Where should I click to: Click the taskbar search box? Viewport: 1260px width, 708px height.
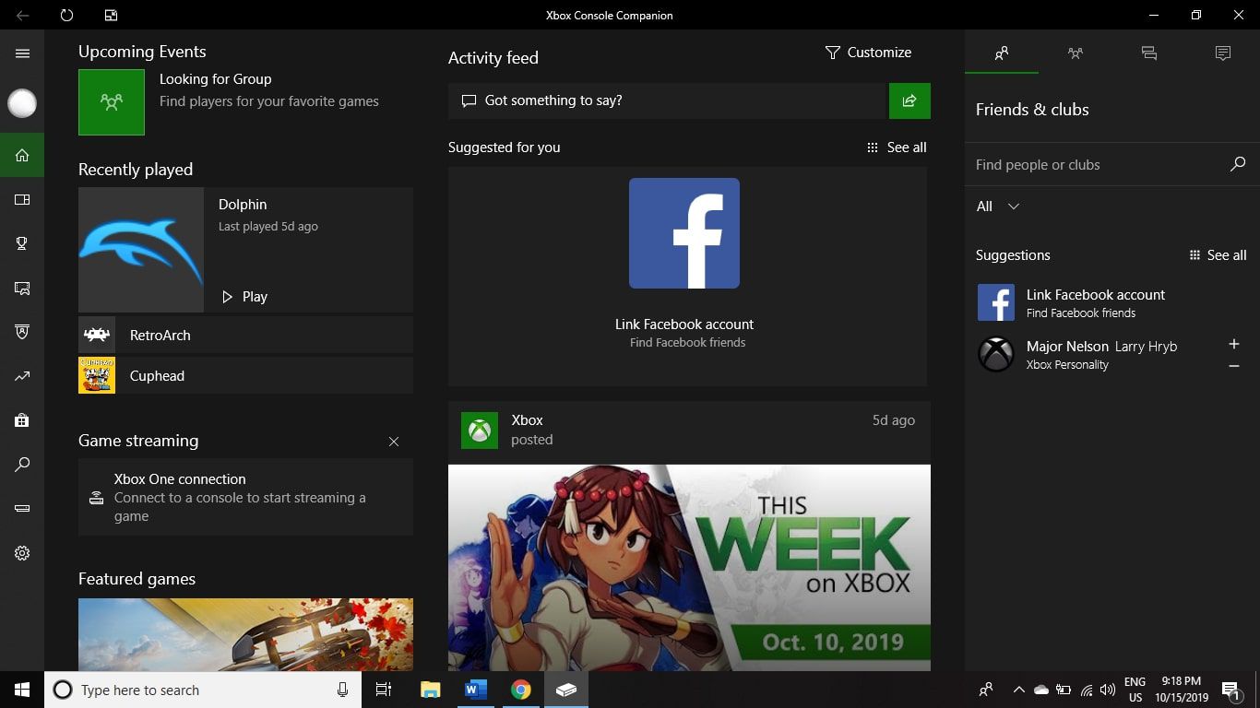[202, 690]
